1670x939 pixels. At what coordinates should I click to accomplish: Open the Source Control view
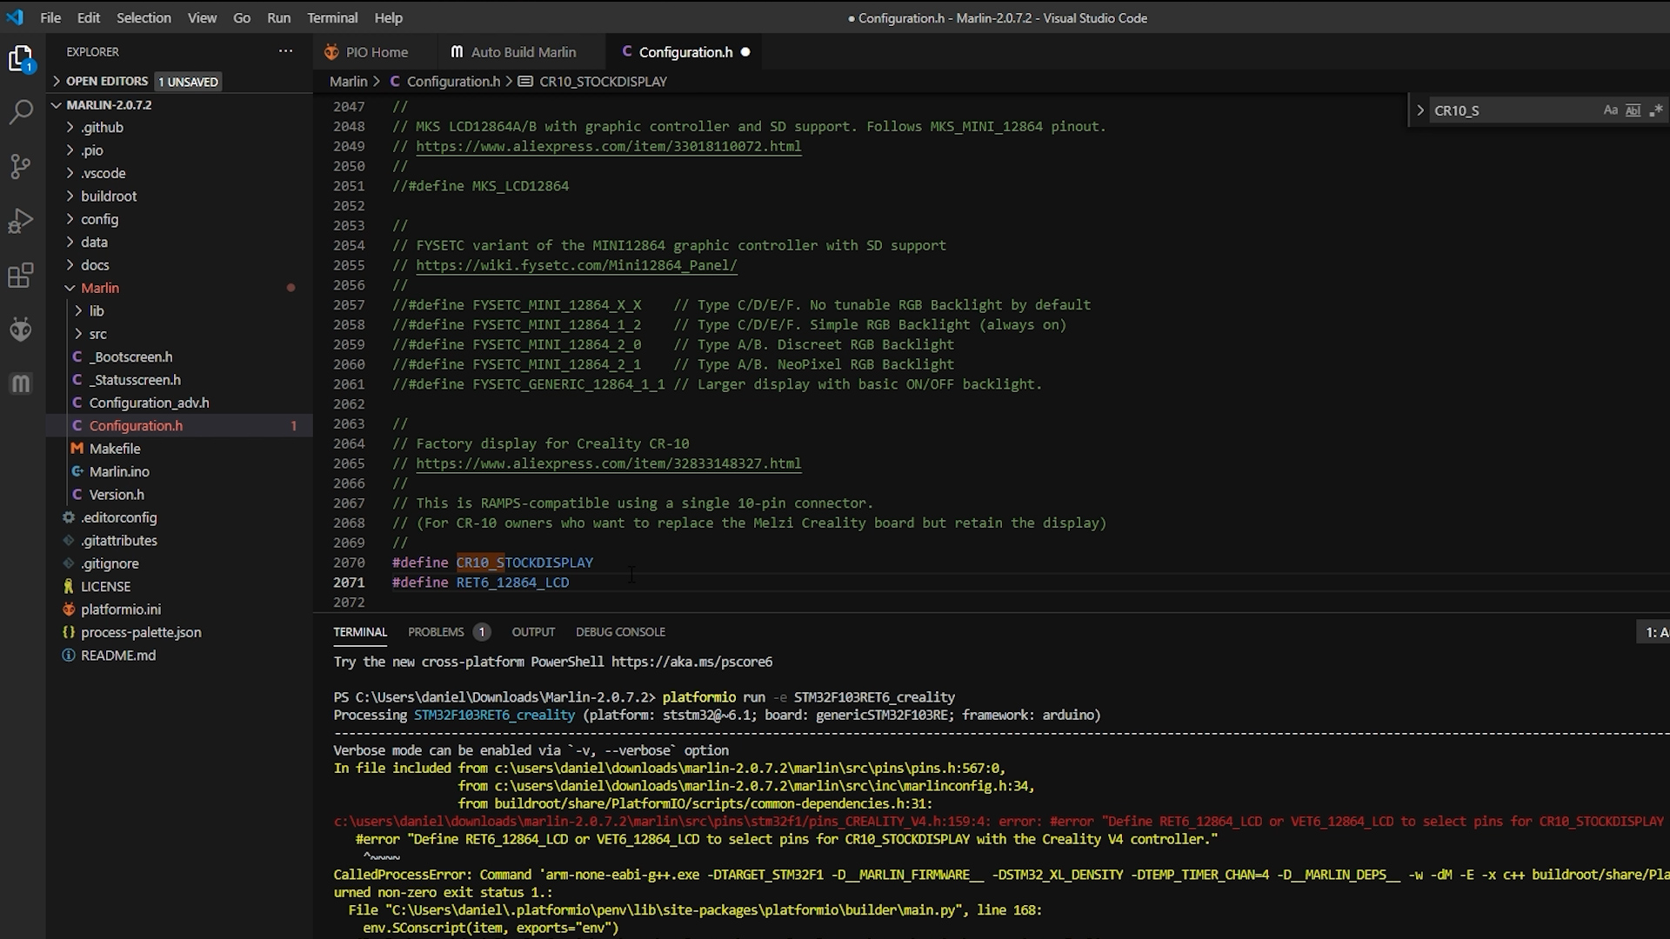point(21,166)
